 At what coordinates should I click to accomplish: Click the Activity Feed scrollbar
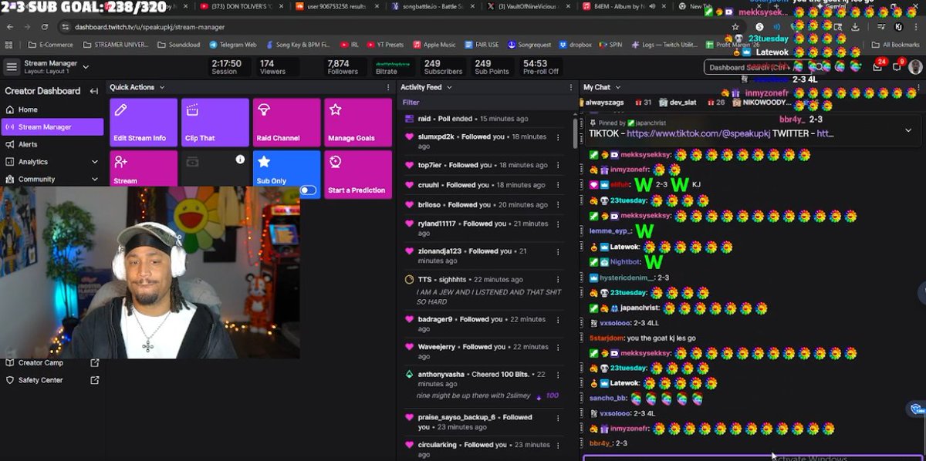(x=575, y=132)
